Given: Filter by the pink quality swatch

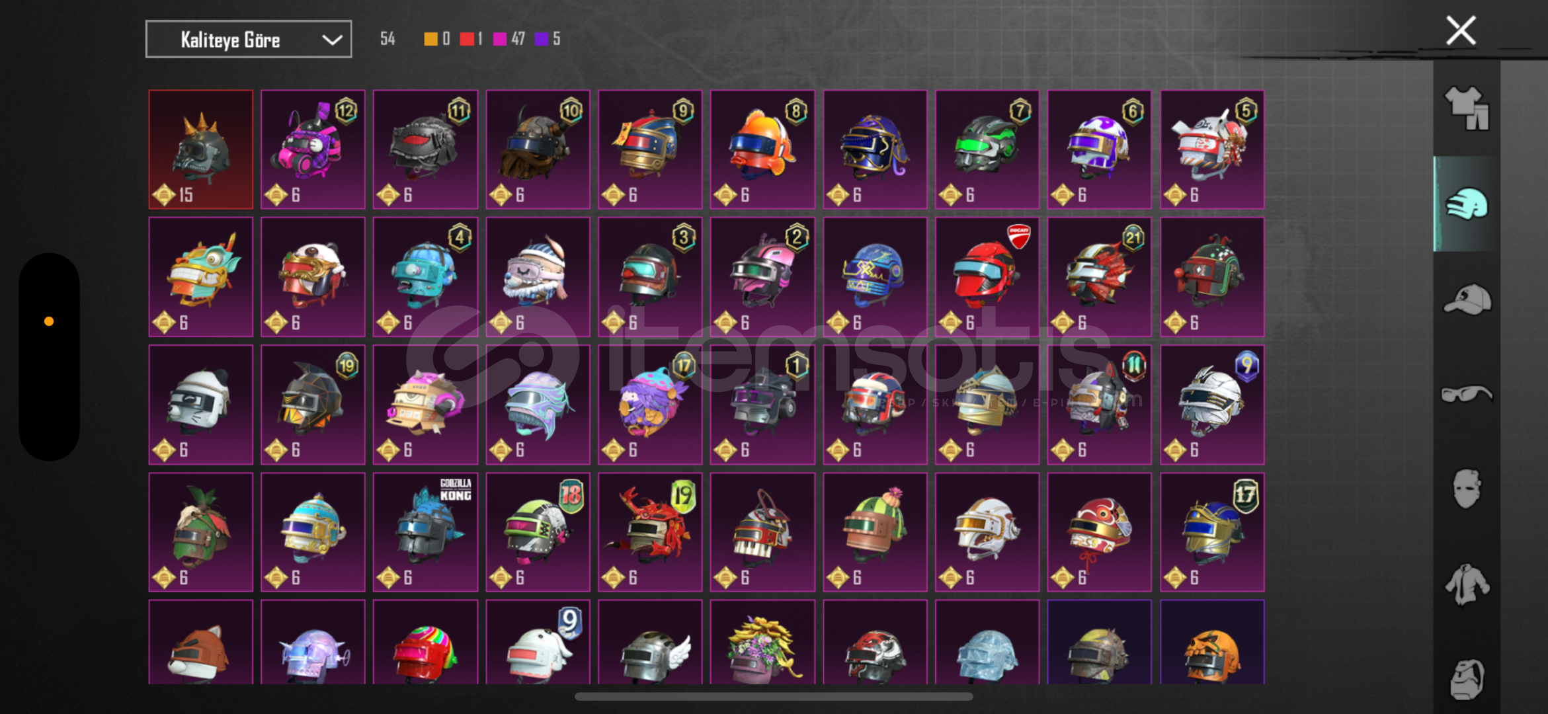Looking at the screenshot, I should (x=500, y=39).
